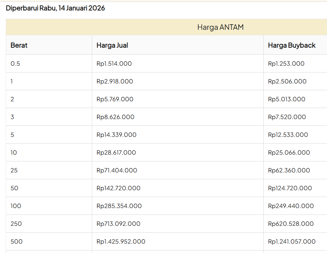Select the Rp71.404.000 selling price
Viewport: 327px width, 253px height.
click(x=117, y=170)
